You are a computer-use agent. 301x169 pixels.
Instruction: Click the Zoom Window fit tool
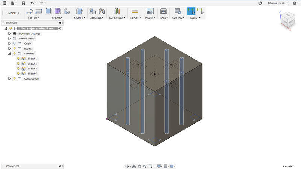coord(150,166)
